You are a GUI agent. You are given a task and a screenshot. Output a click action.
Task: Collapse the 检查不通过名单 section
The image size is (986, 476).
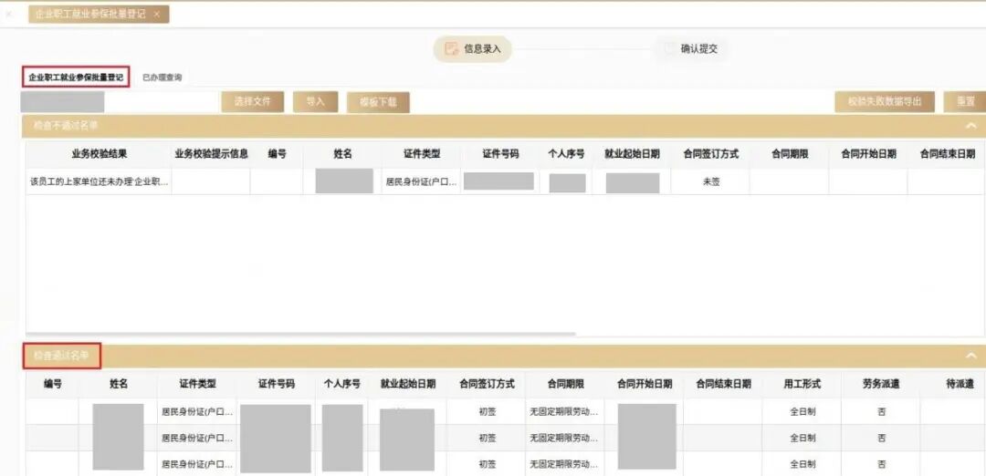pos(970,126)
